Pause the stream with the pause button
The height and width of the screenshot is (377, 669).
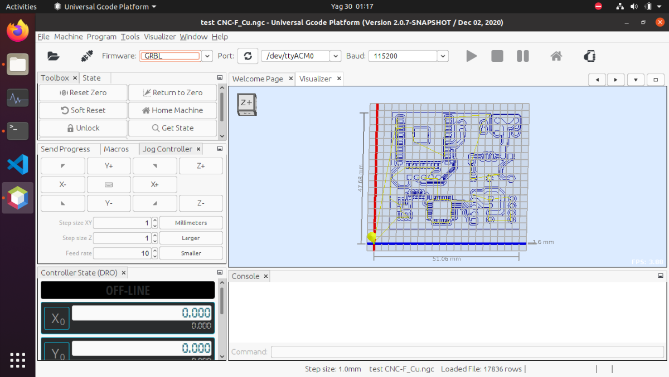(523, 56)
